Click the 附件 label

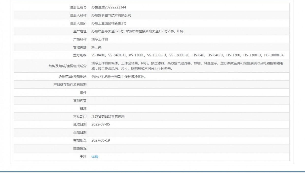(x=83, y=93)
